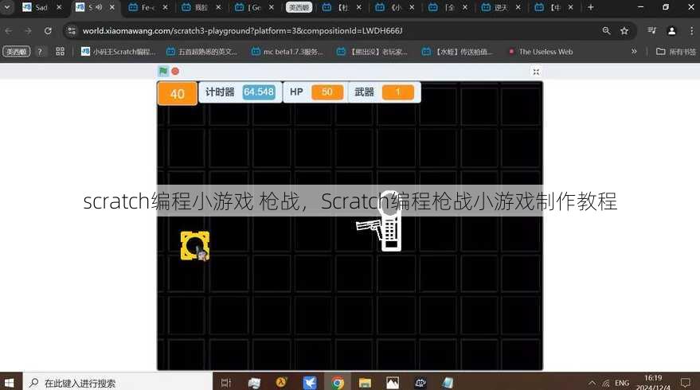Click the orange 40 score monitor

178,94
